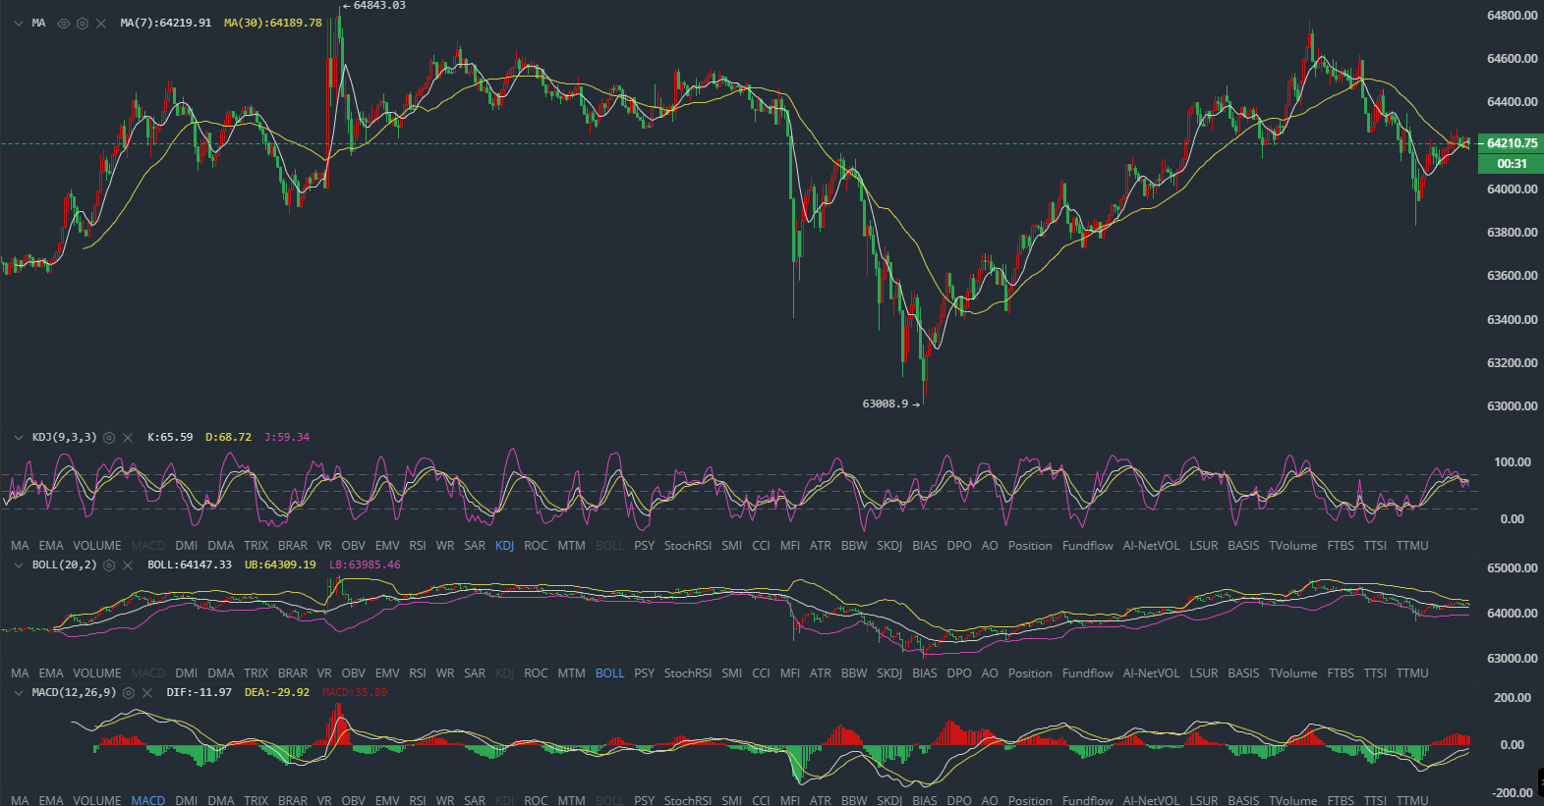Image resolution: width=1544 pixels, height=806 pixels.
Task: Click the K:65.59 value in the KDJ header
Action: click(x=170, y=438)
